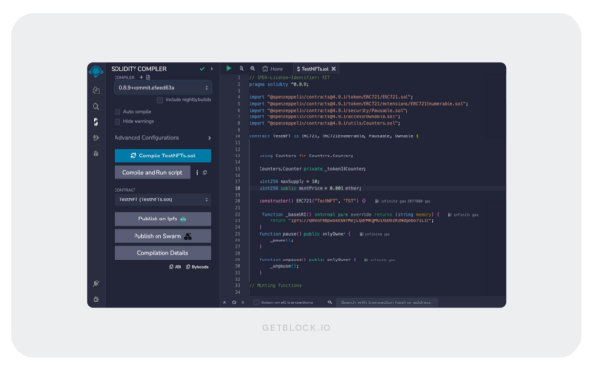This screenshot has width=604, height=375.
Task: Open the Settings gear icon
Action: coord(96,300)
